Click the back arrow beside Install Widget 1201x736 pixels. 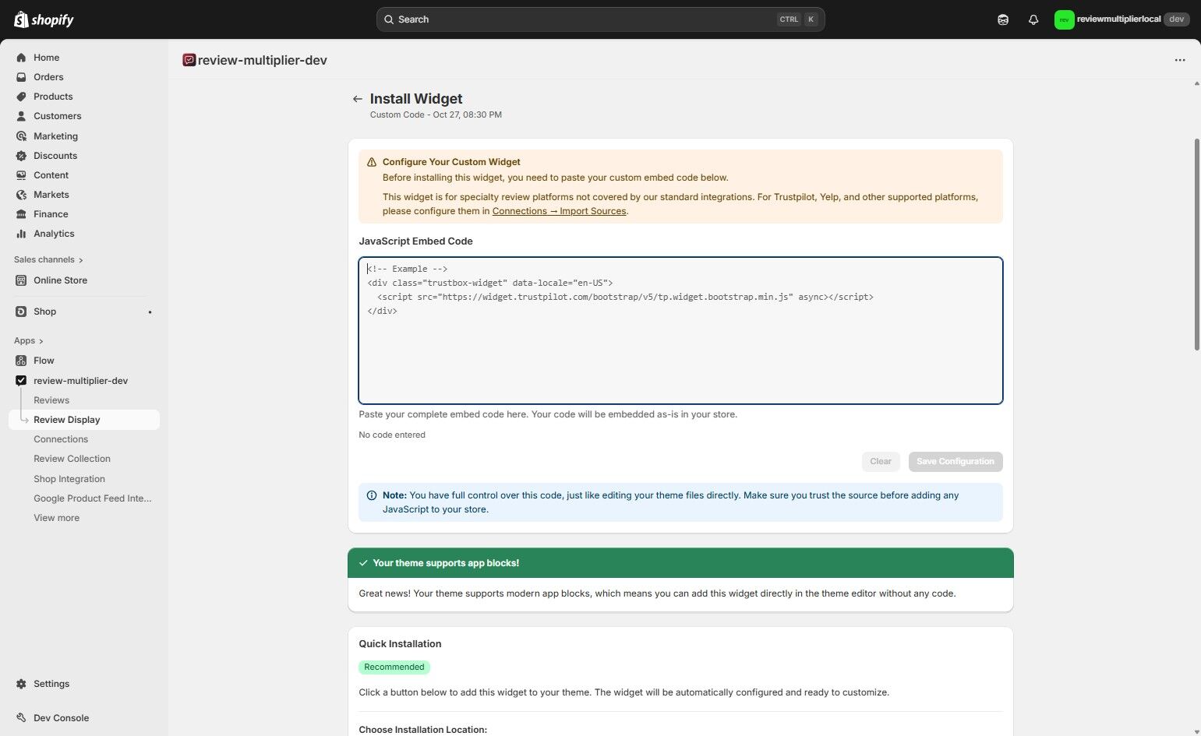point(357,99)
